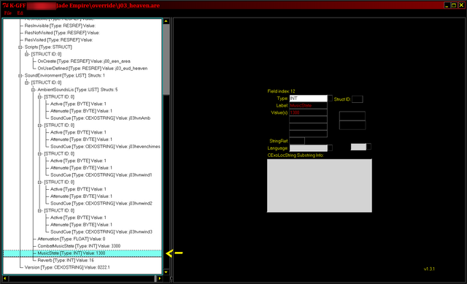Close the K-GFF window
This screenshot has width=467, height=284.
tap(461, 5)
